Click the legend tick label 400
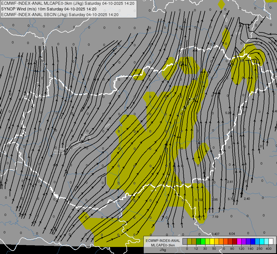This screenshot has width=277, height=254. 269,249
